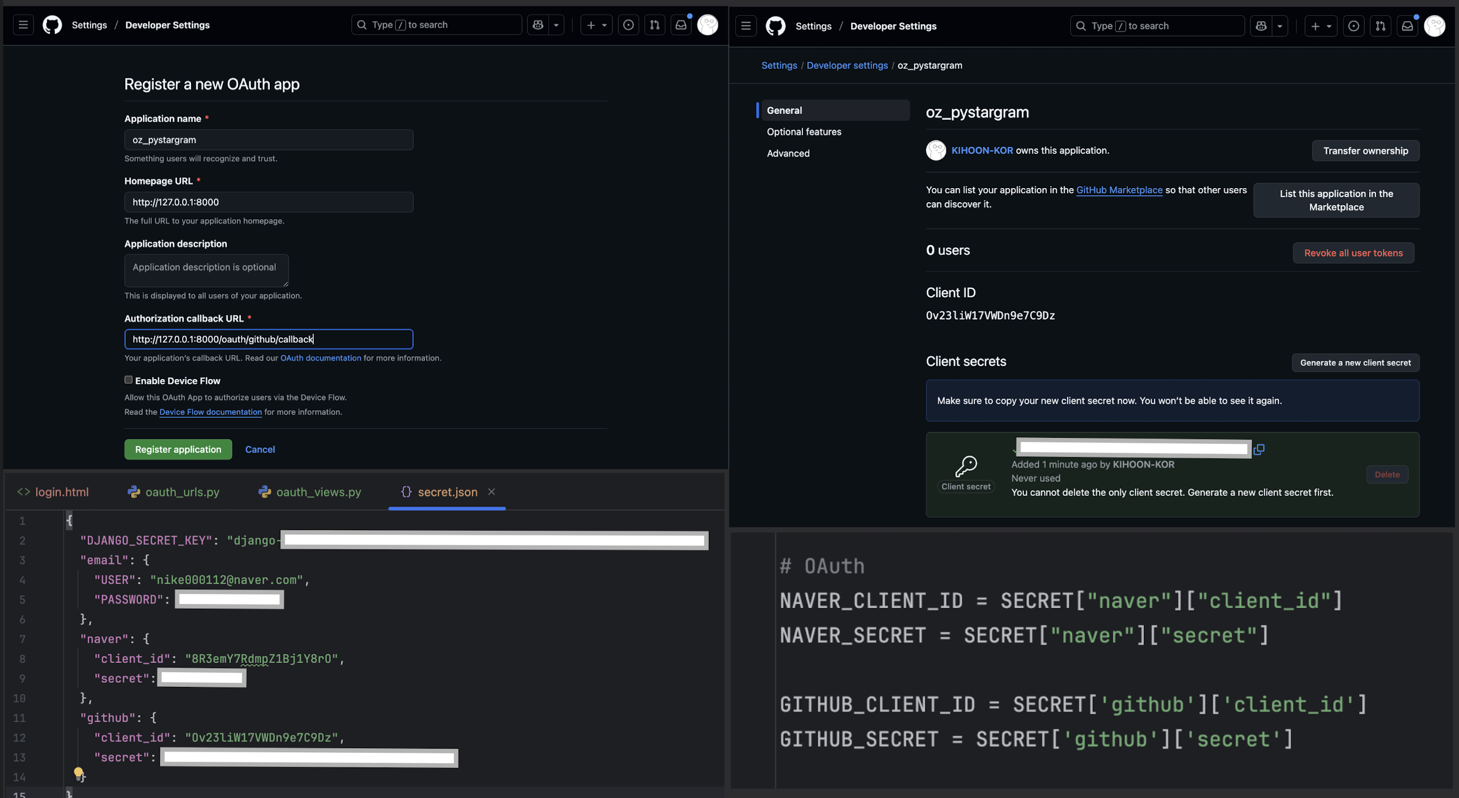This screenshot has height=798, width=1459.
Task: Click the lightbulb hint in editor gutter
Action: tap(78, 773)
